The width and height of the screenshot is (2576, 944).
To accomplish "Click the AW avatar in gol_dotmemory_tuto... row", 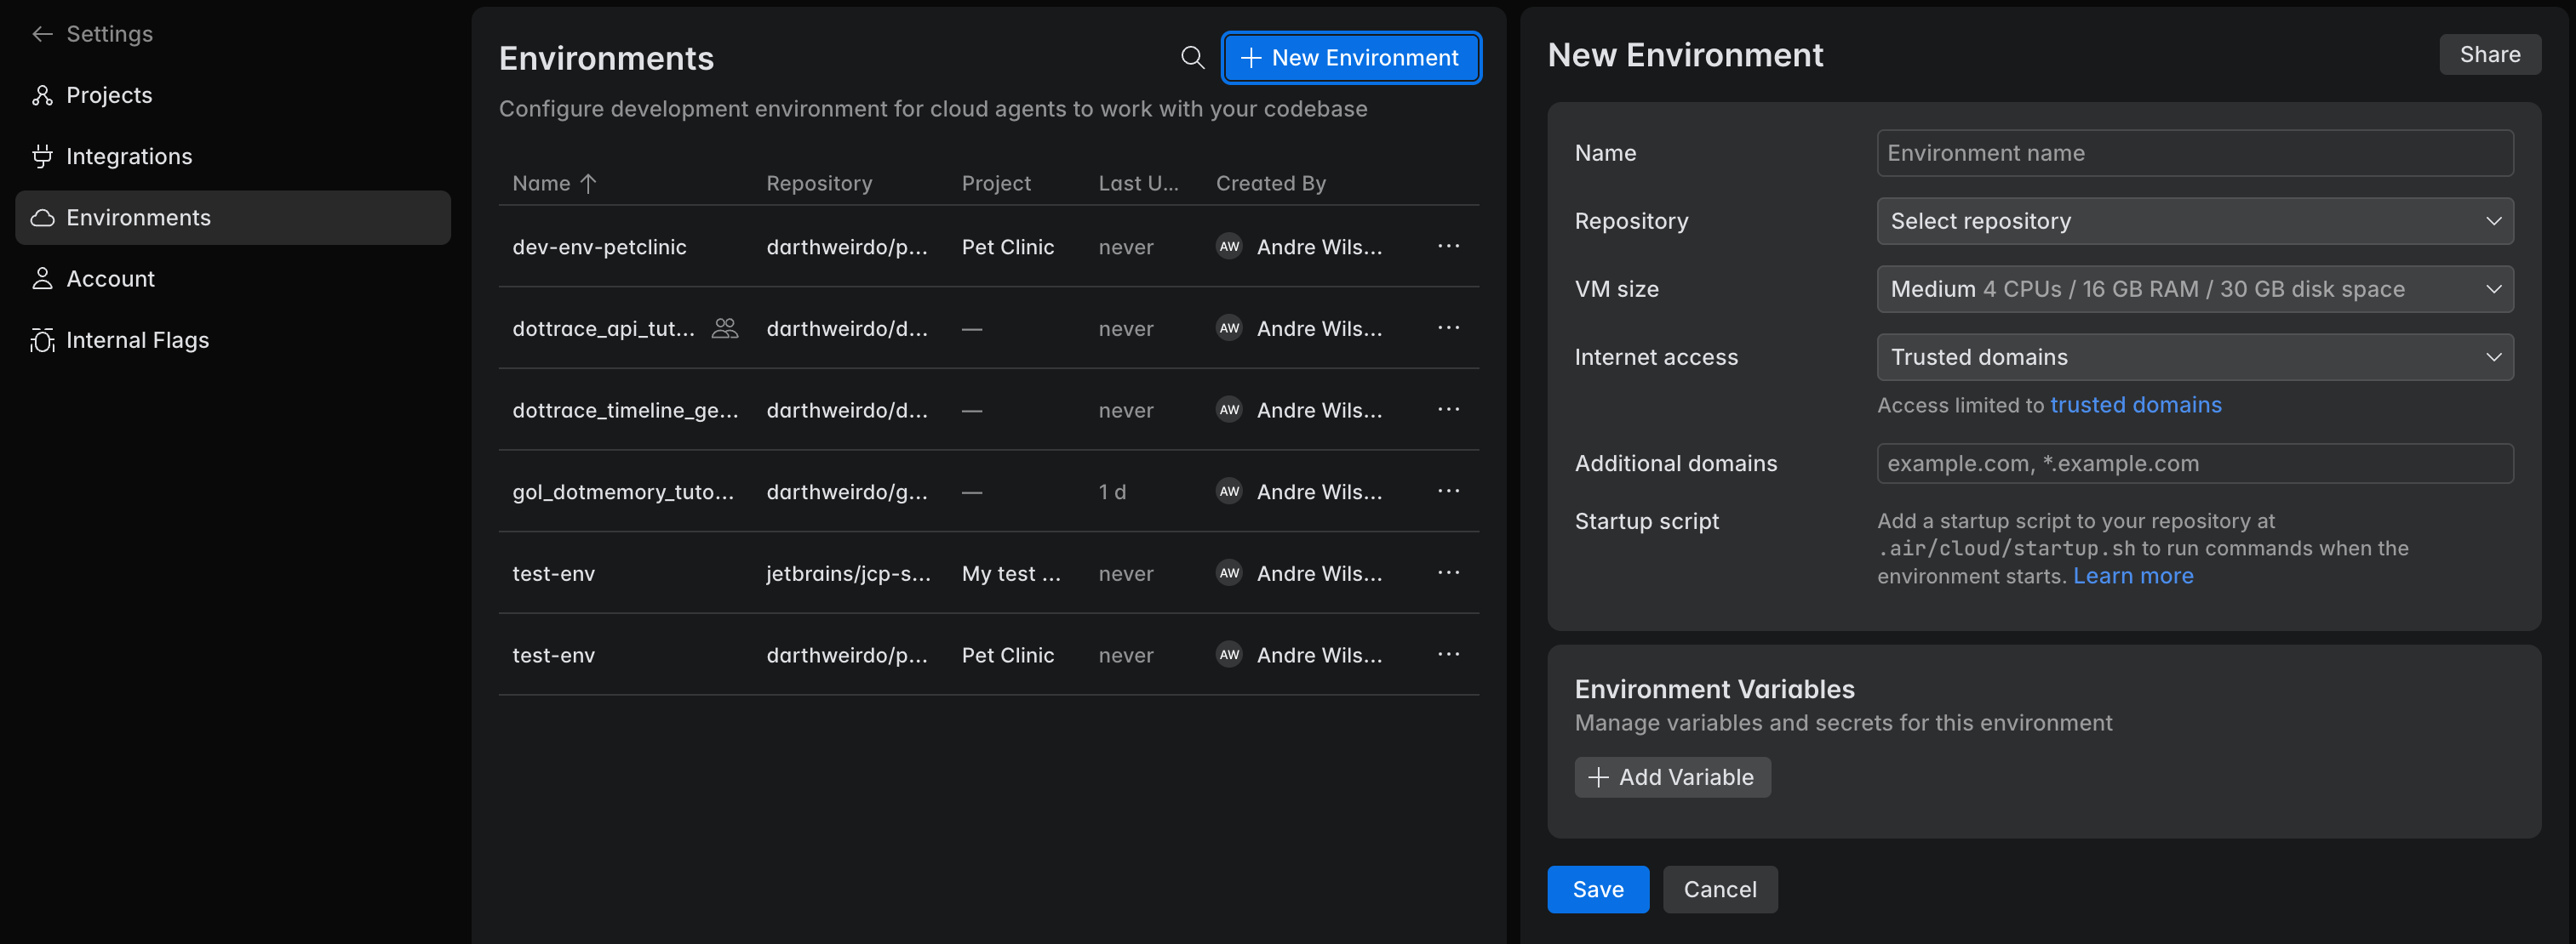I will click(1229, 491).
